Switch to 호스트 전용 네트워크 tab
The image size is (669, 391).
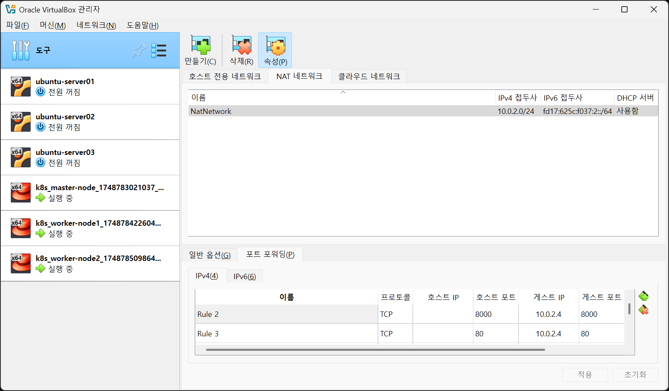tap(225, 76)
